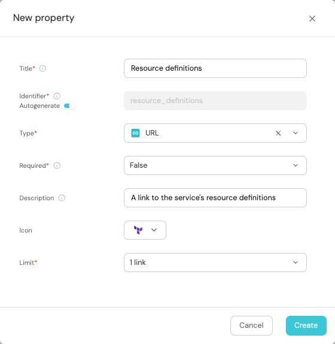335x344 pixels.
Task: Click the Autogenerate label
Action: tap(39, 106)
